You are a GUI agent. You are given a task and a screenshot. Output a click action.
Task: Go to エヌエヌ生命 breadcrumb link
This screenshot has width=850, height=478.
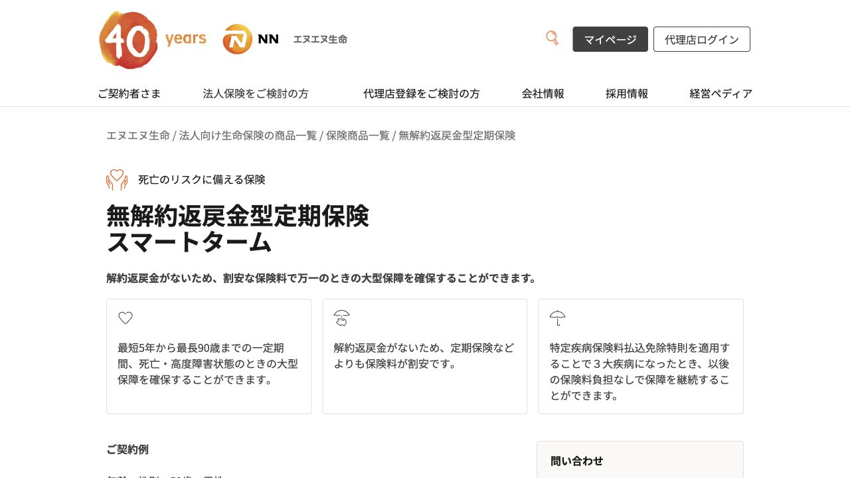pos(138,135)
